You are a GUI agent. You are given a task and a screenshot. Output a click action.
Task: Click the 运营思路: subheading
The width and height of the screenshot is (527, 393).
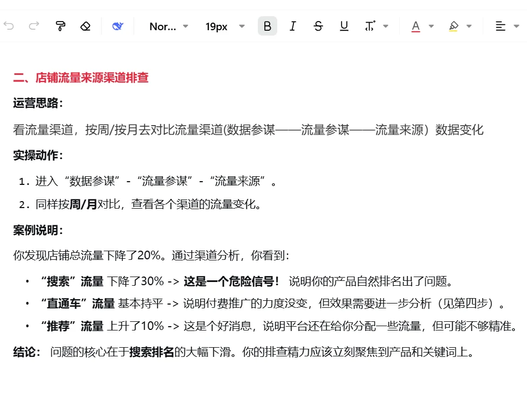point(38,103)
